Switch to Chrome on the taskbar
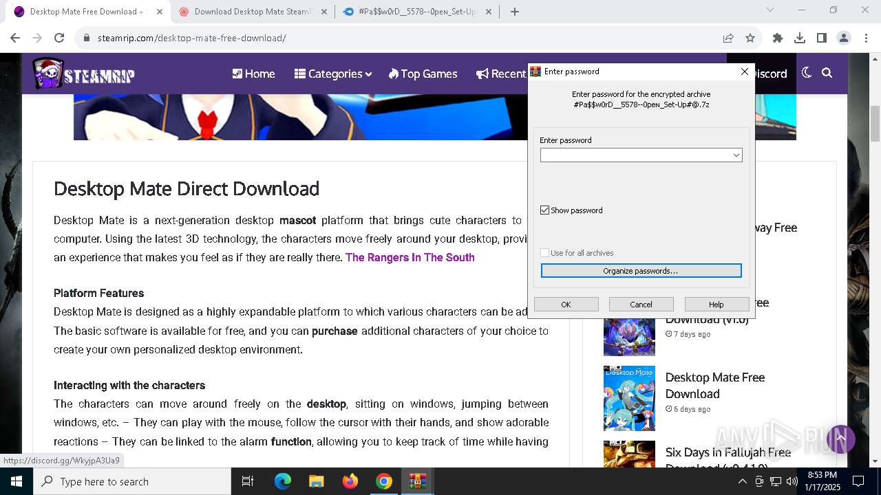The height and width of the screenshot is (495, 881). pyautogui.click(x=384, y=481)
